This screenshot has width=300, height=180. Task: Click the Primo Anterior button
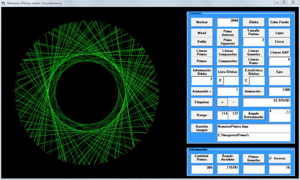[228, 33]
